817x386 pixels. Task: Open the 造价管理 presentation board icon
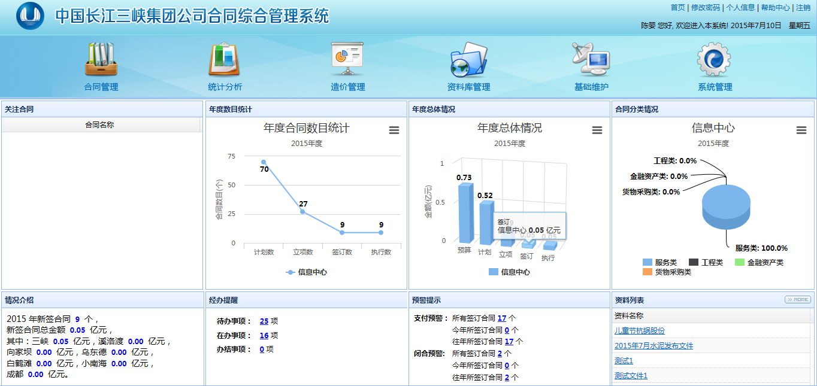click(x=347, y=60)
